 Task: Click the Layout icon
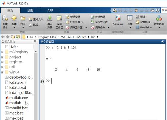(x=130, y=18)
